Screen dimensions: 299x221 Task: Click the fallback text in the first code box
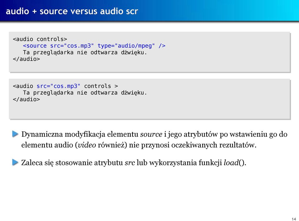(x=85, y=52)
